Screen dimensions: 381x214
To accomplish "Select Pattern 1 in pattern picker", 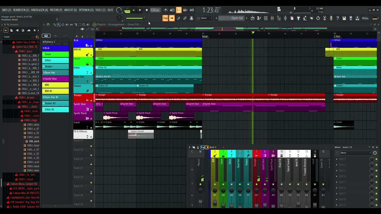I will click(x=55, y=42).
